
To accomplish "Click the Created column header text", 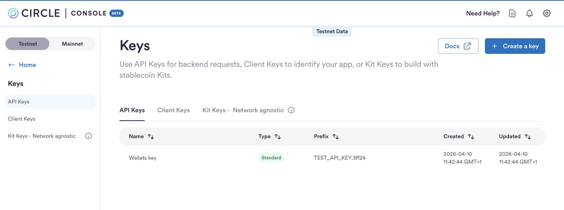I will [454, 136].
